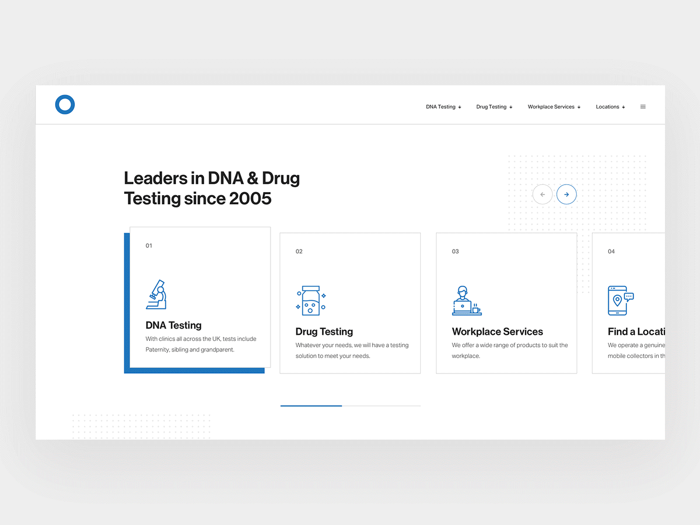The image size is (700, 525).
Task: Click the previous carousel arrow
Action: click(542, 194)
